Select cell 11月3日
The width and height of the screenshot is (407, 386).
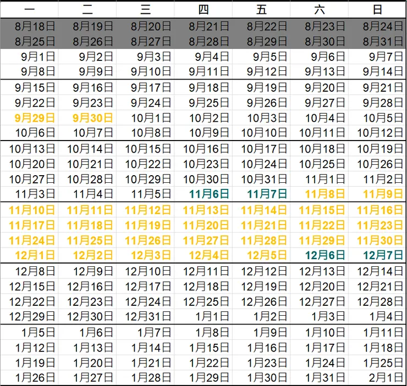pyautogui.click(x=29, y=194)
